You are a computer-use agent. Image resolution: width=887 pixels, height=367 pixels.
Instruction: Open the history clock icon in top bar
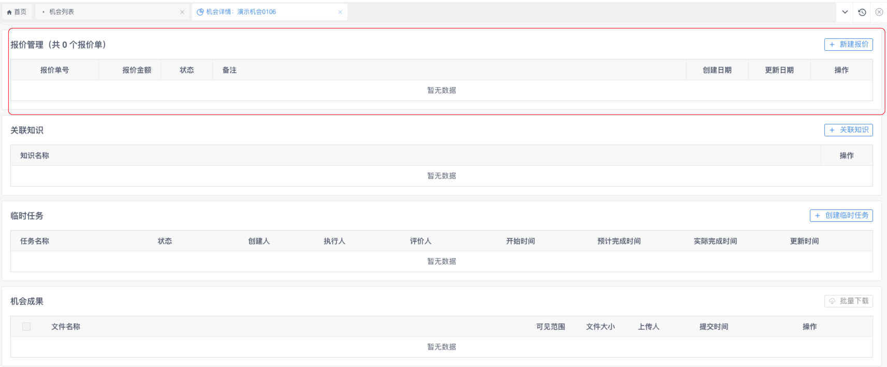[862, 12]
